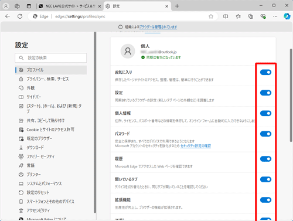Open the tab actions menu icon

coord(29,6)
